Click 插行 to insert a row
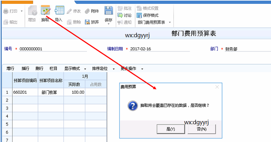The width and height of the screenshot is (271, 142). pos(25,69)
